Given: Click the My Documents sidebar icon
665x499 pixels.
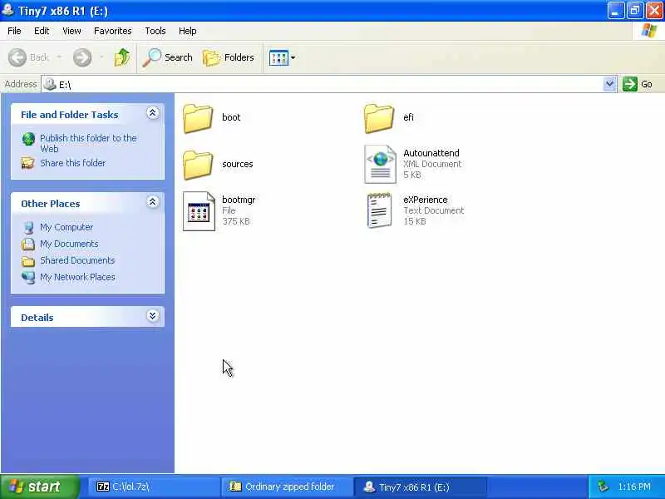Looking at the screenshot, I should pos(28,244).
